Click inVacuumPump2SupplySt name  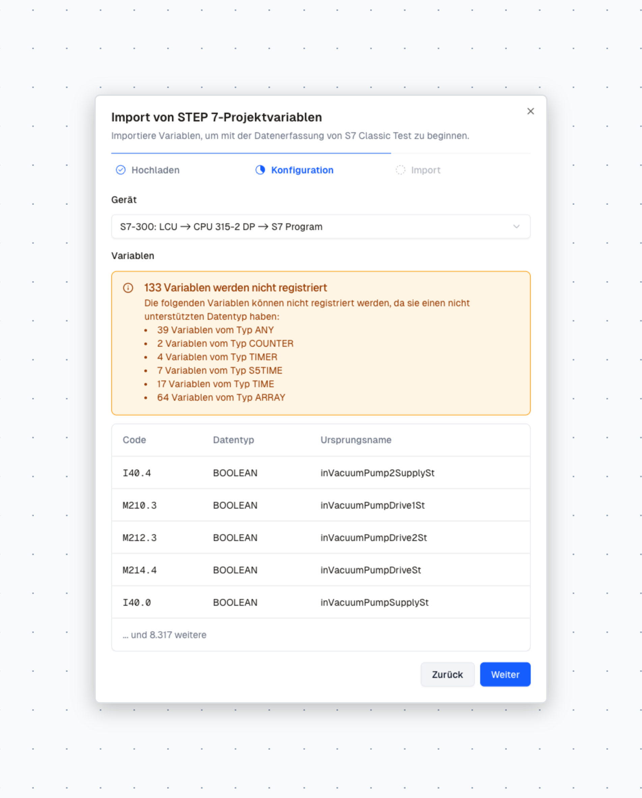pyautogui.click(x=377, y=473)
